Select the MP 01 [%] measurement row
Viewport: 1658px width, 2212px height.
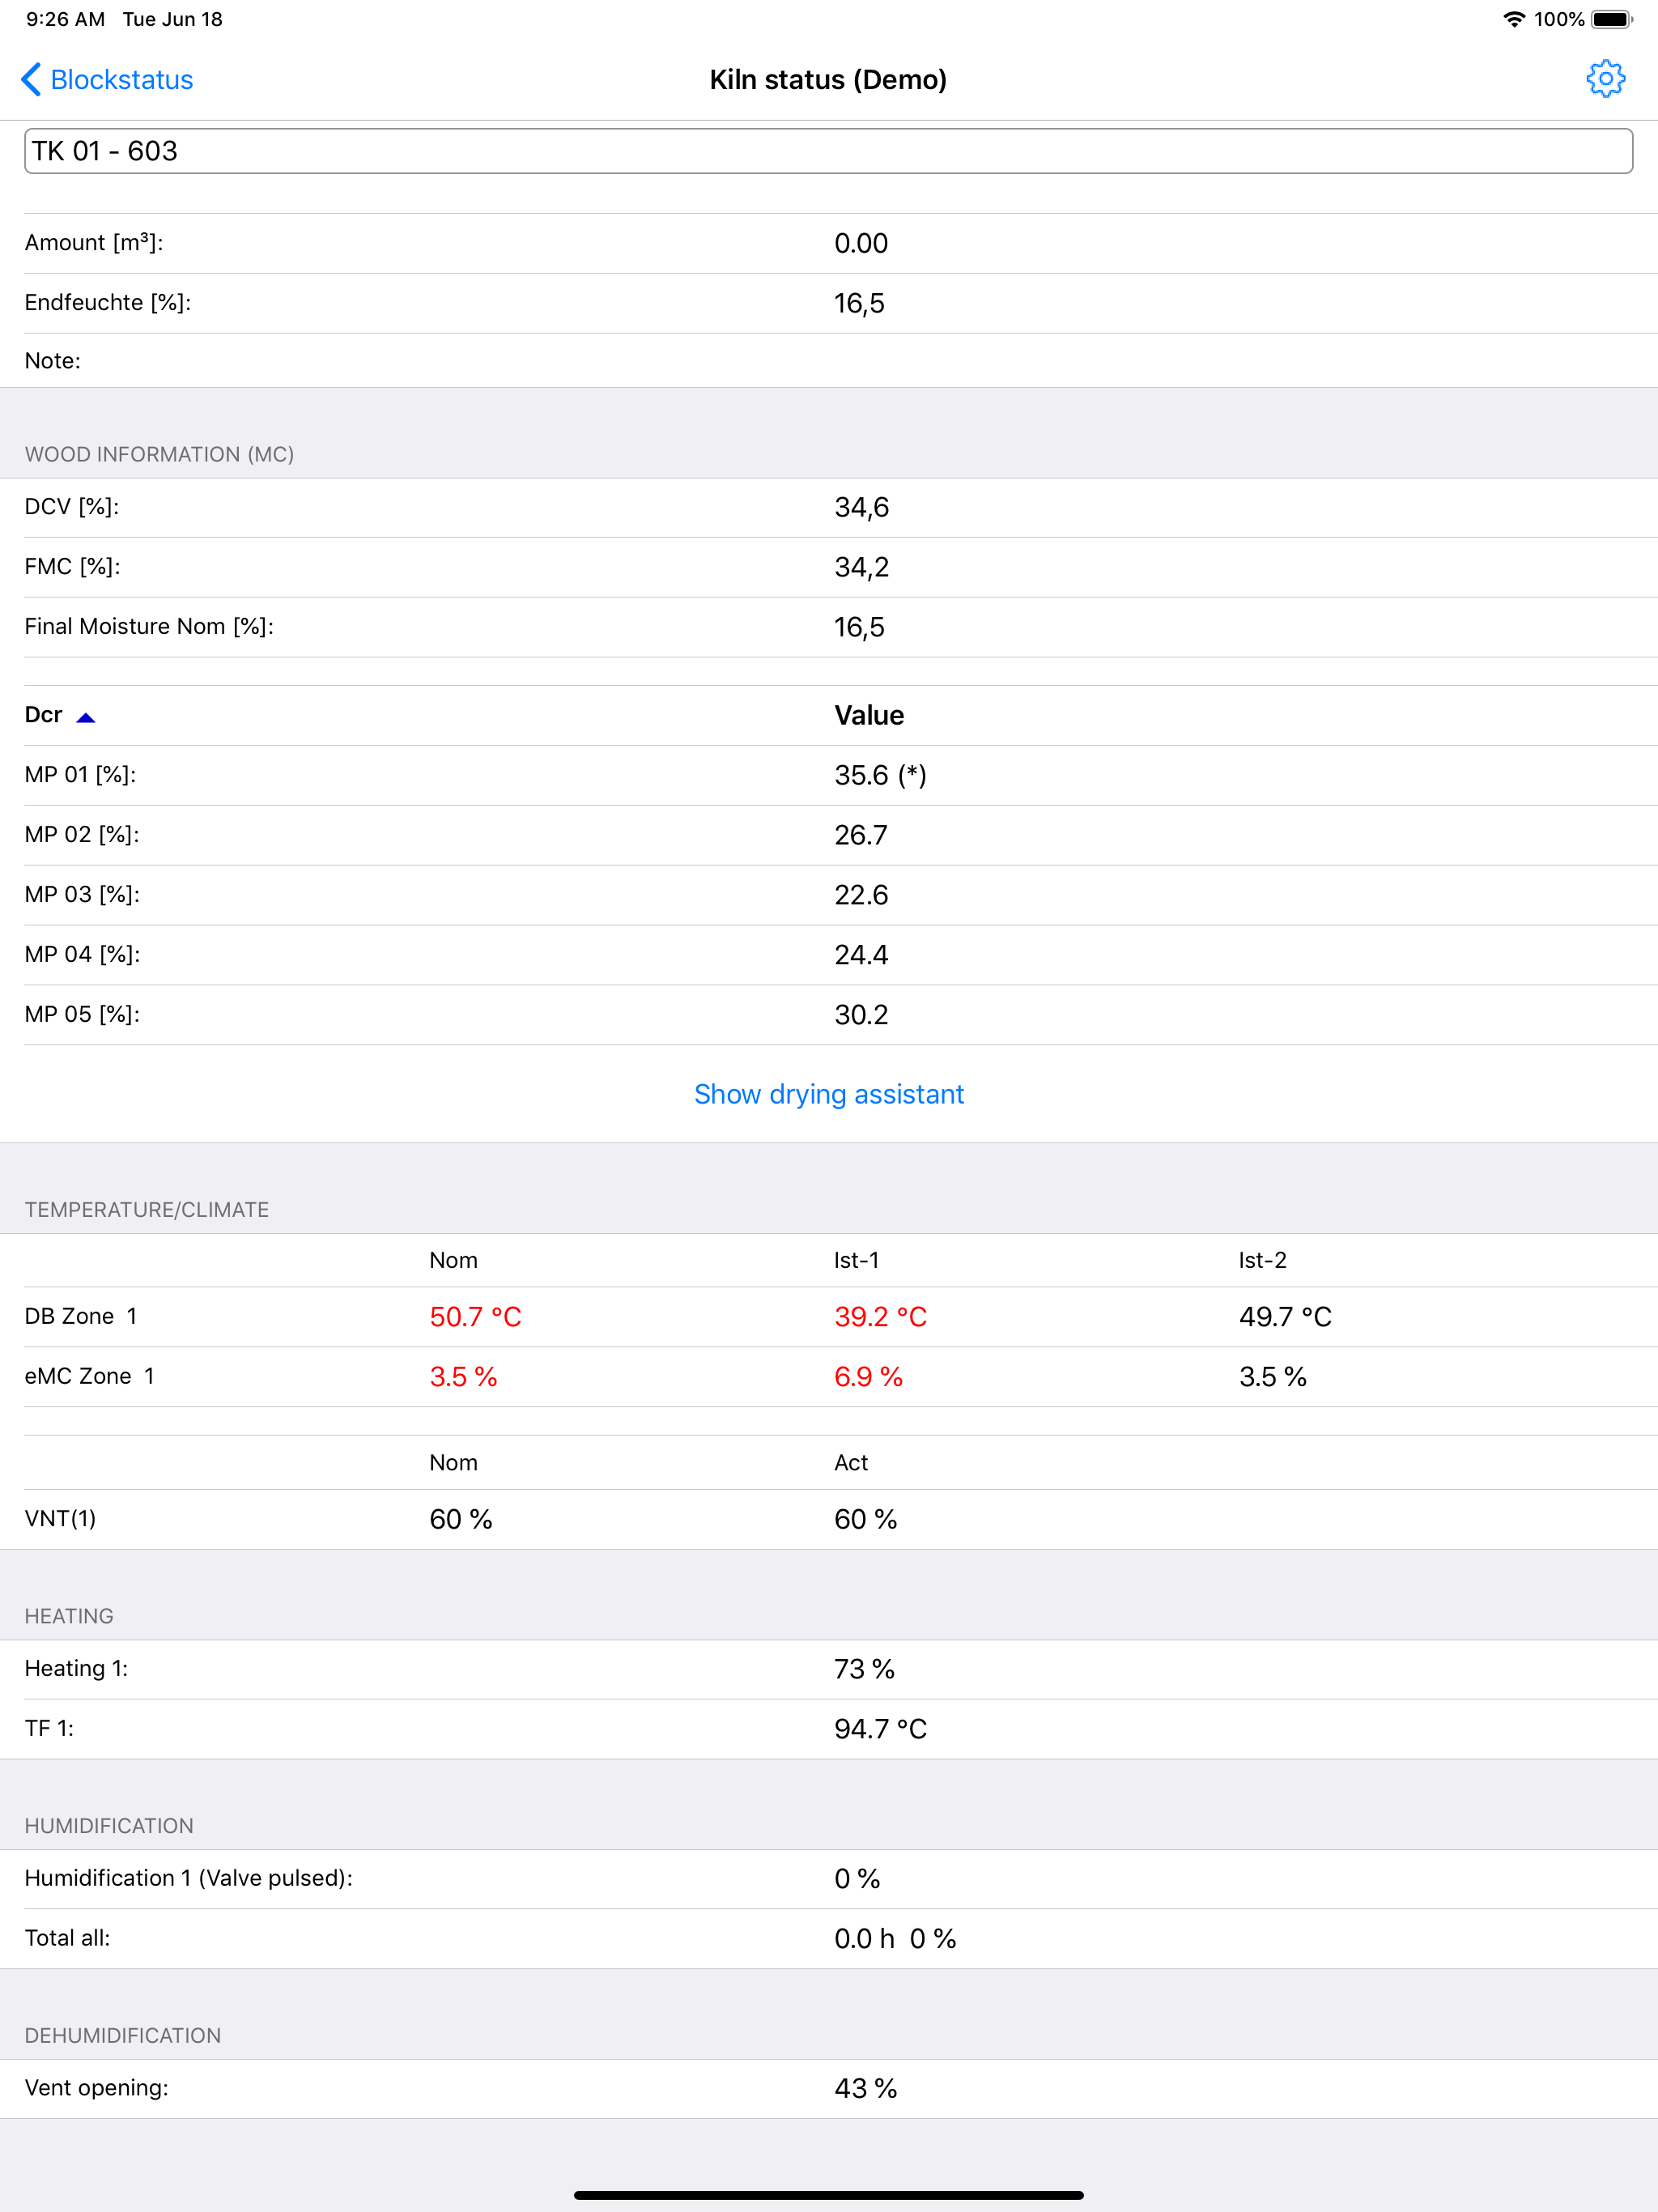tap(829, 775)
